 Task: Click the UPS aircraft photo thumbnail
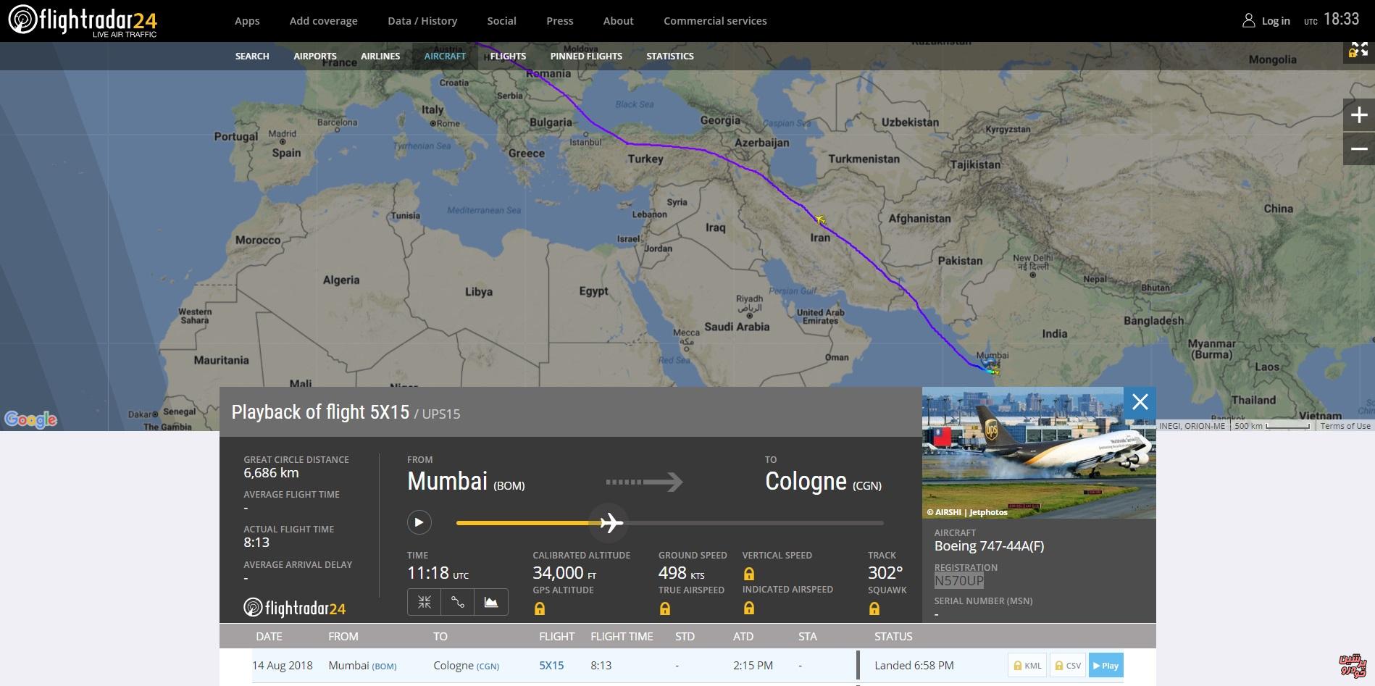(1038, 453)
